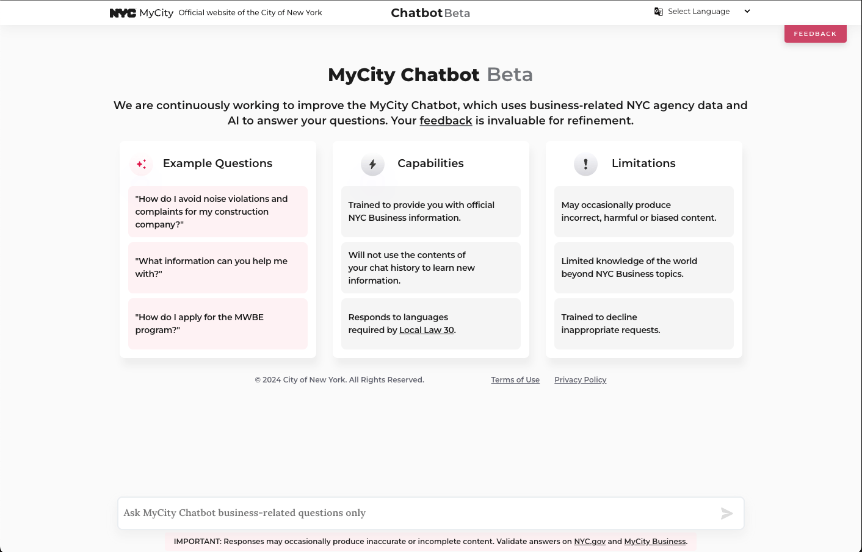The width and height of the screenshot is (862, 552).
Task: Open the Select Language dropdown
Action: pyautogui.click(x=698, y=11)
